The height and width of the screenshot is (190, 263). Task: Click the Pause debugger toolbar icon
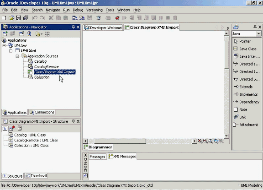[161, 18]
